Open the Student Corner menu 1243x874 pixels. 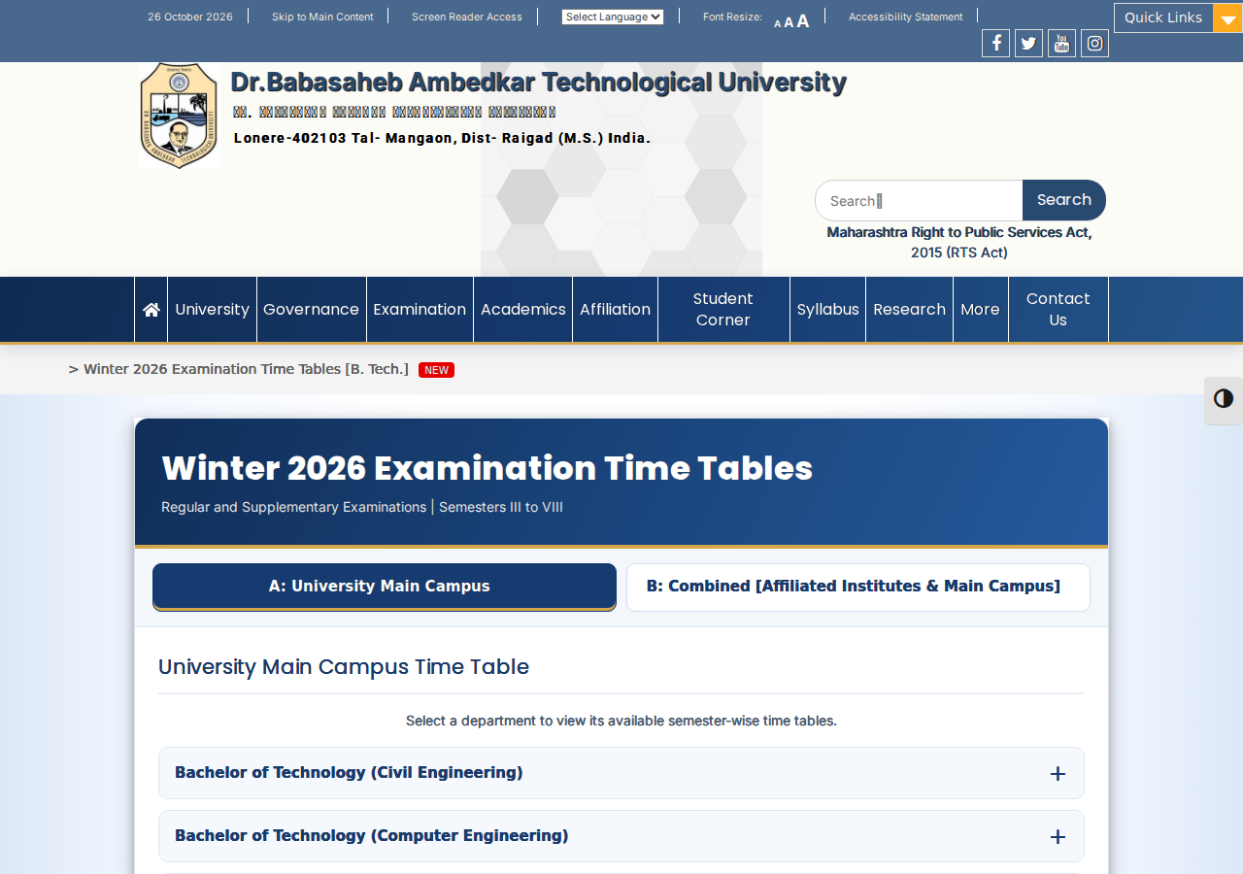723,310
